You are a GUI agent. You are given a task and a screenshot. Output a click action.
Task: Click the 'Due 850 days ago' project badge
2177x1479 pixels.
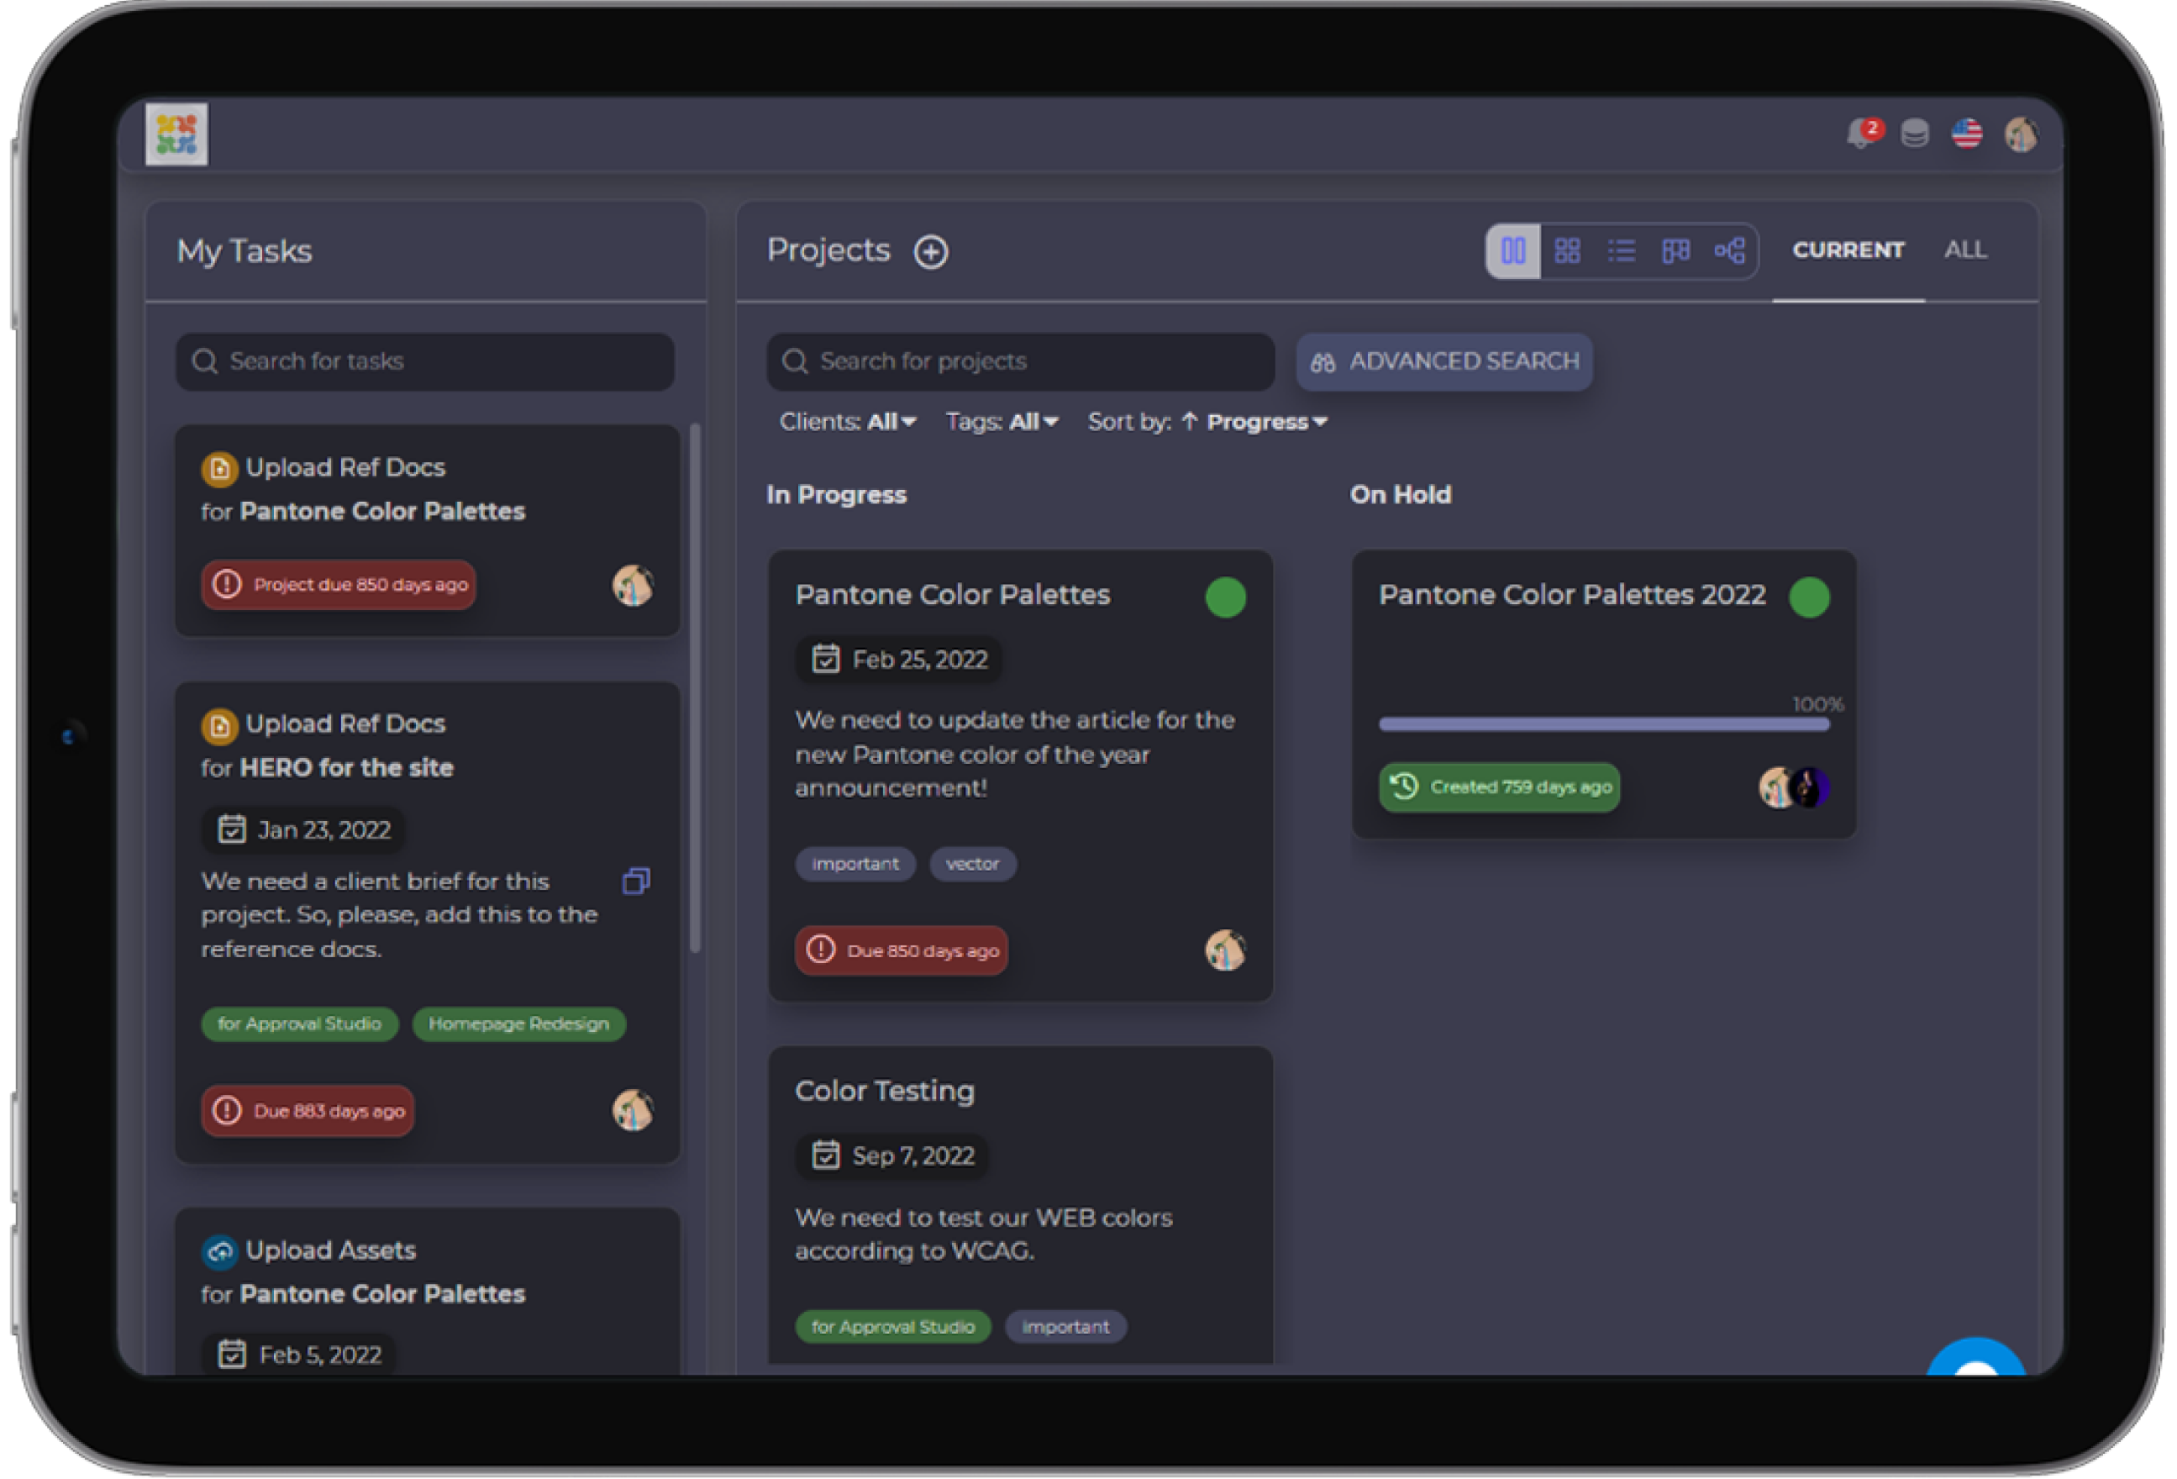pos(902,950)
